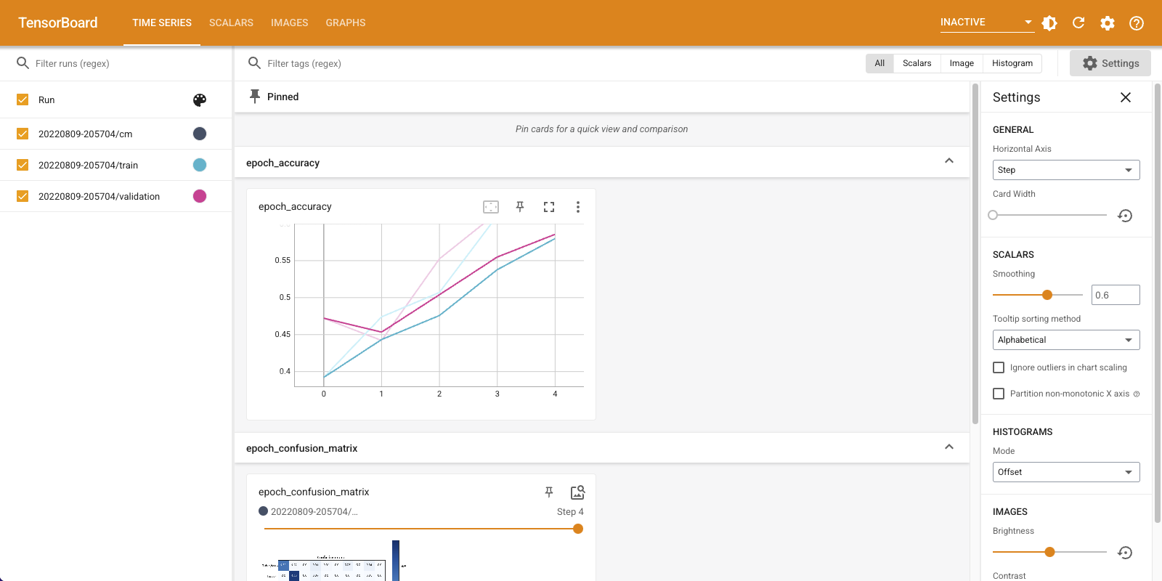This screenshot has width=1162, height=581.
Task: Fit epoch_accuracy chart domain to data
Action: click(x=491, y=207)
